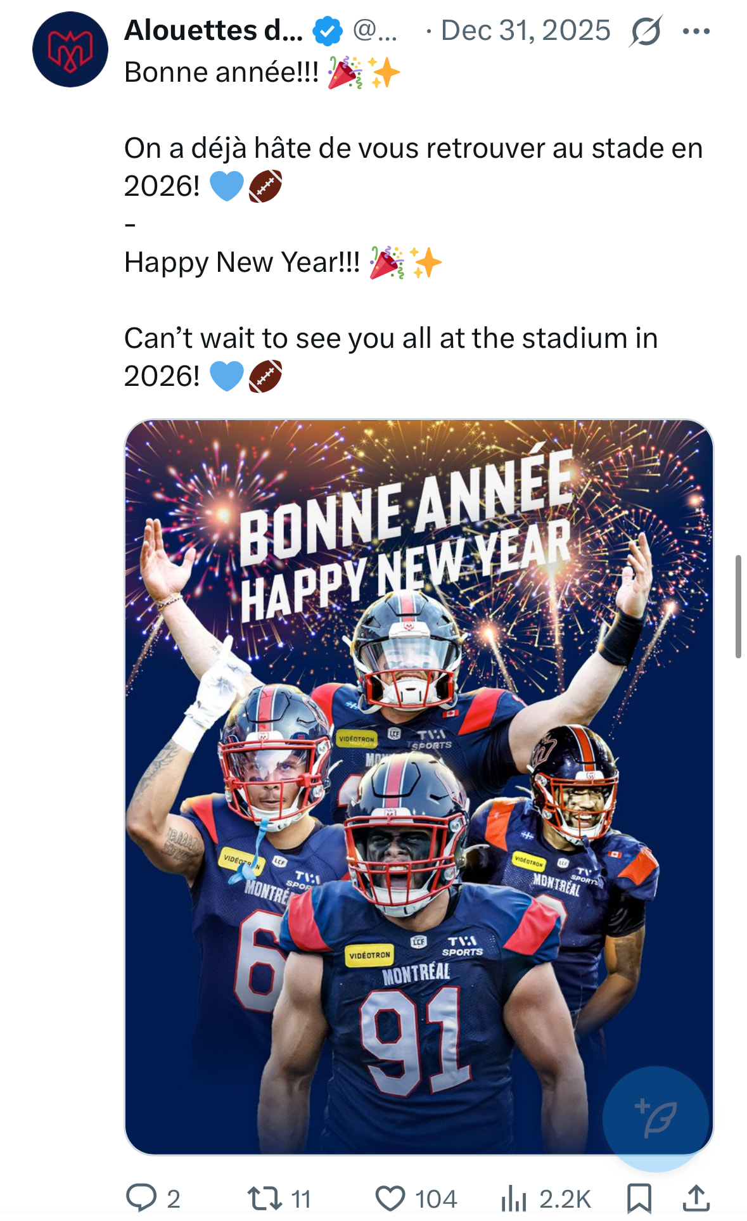Click the 2.2K views count
The image size is (747, 1221).
tap(565, 1199)
